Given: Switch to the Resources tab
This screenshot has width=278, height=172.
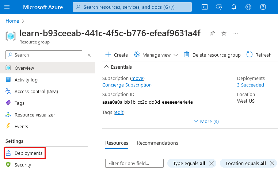Looking at the screenshot, I should pyautogui.click(x=117, y=143).
